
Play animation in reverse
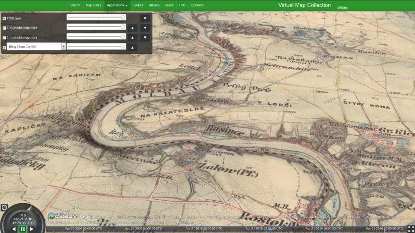[14, 229]
